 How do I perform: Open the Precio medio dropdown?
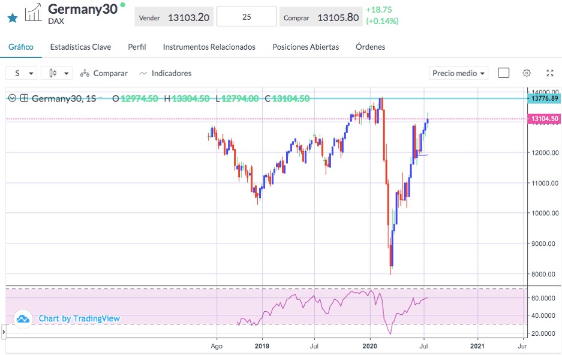[x=458, y=73]
